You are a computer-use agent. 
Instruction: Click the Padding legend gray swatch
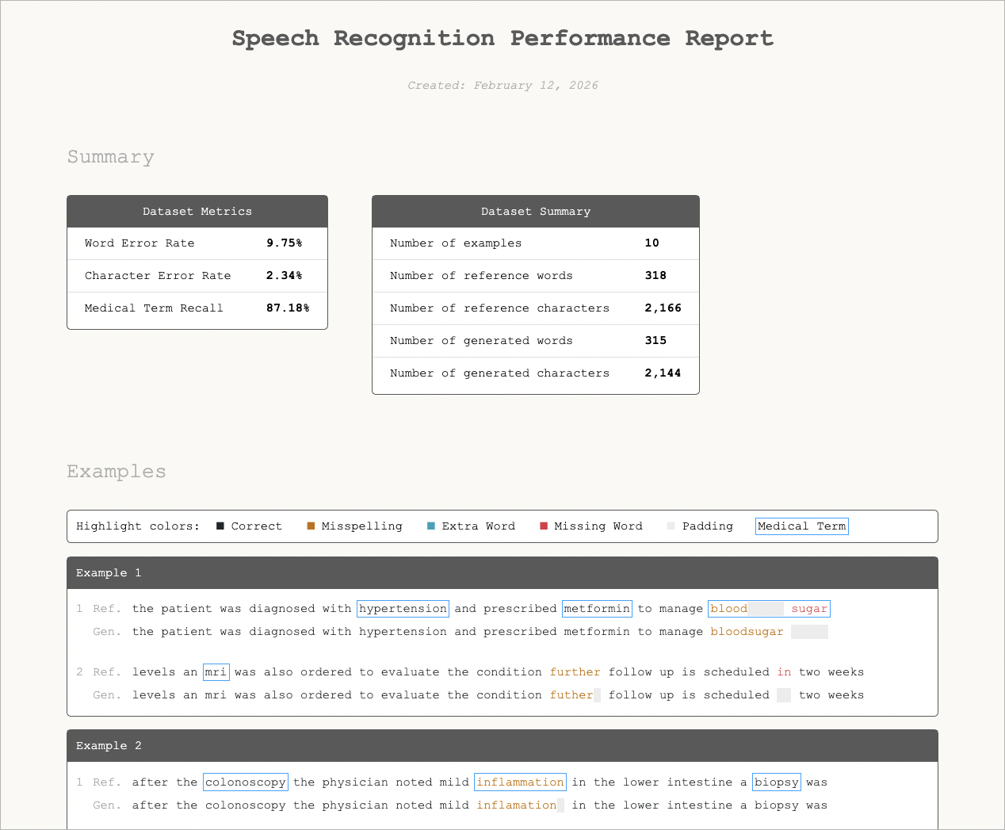[x=671, y=526]
